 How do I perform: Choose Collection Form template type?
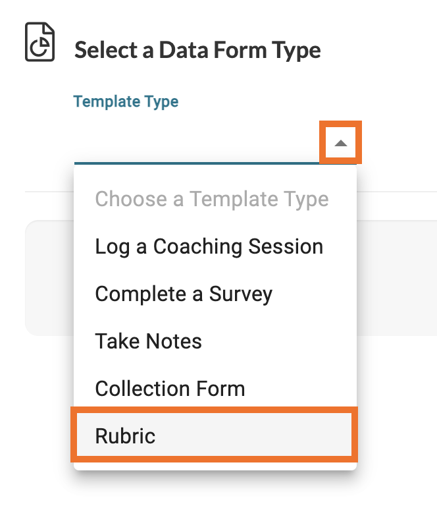[170, 389]
